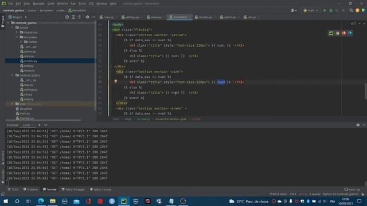Viewport: 367px width, 206px height.
Task: Open the Python Packages tool window
Action: coord(73,189)
